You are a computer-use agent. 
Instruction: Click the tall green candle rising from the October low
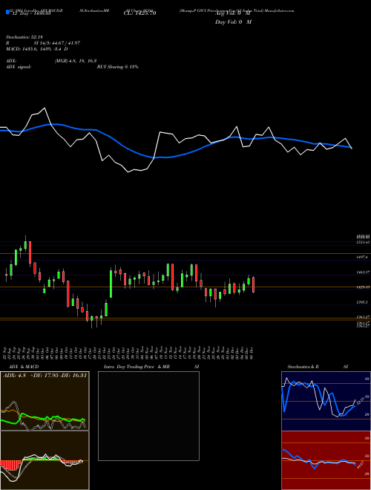pyautogui.click(x=111, y=284)
